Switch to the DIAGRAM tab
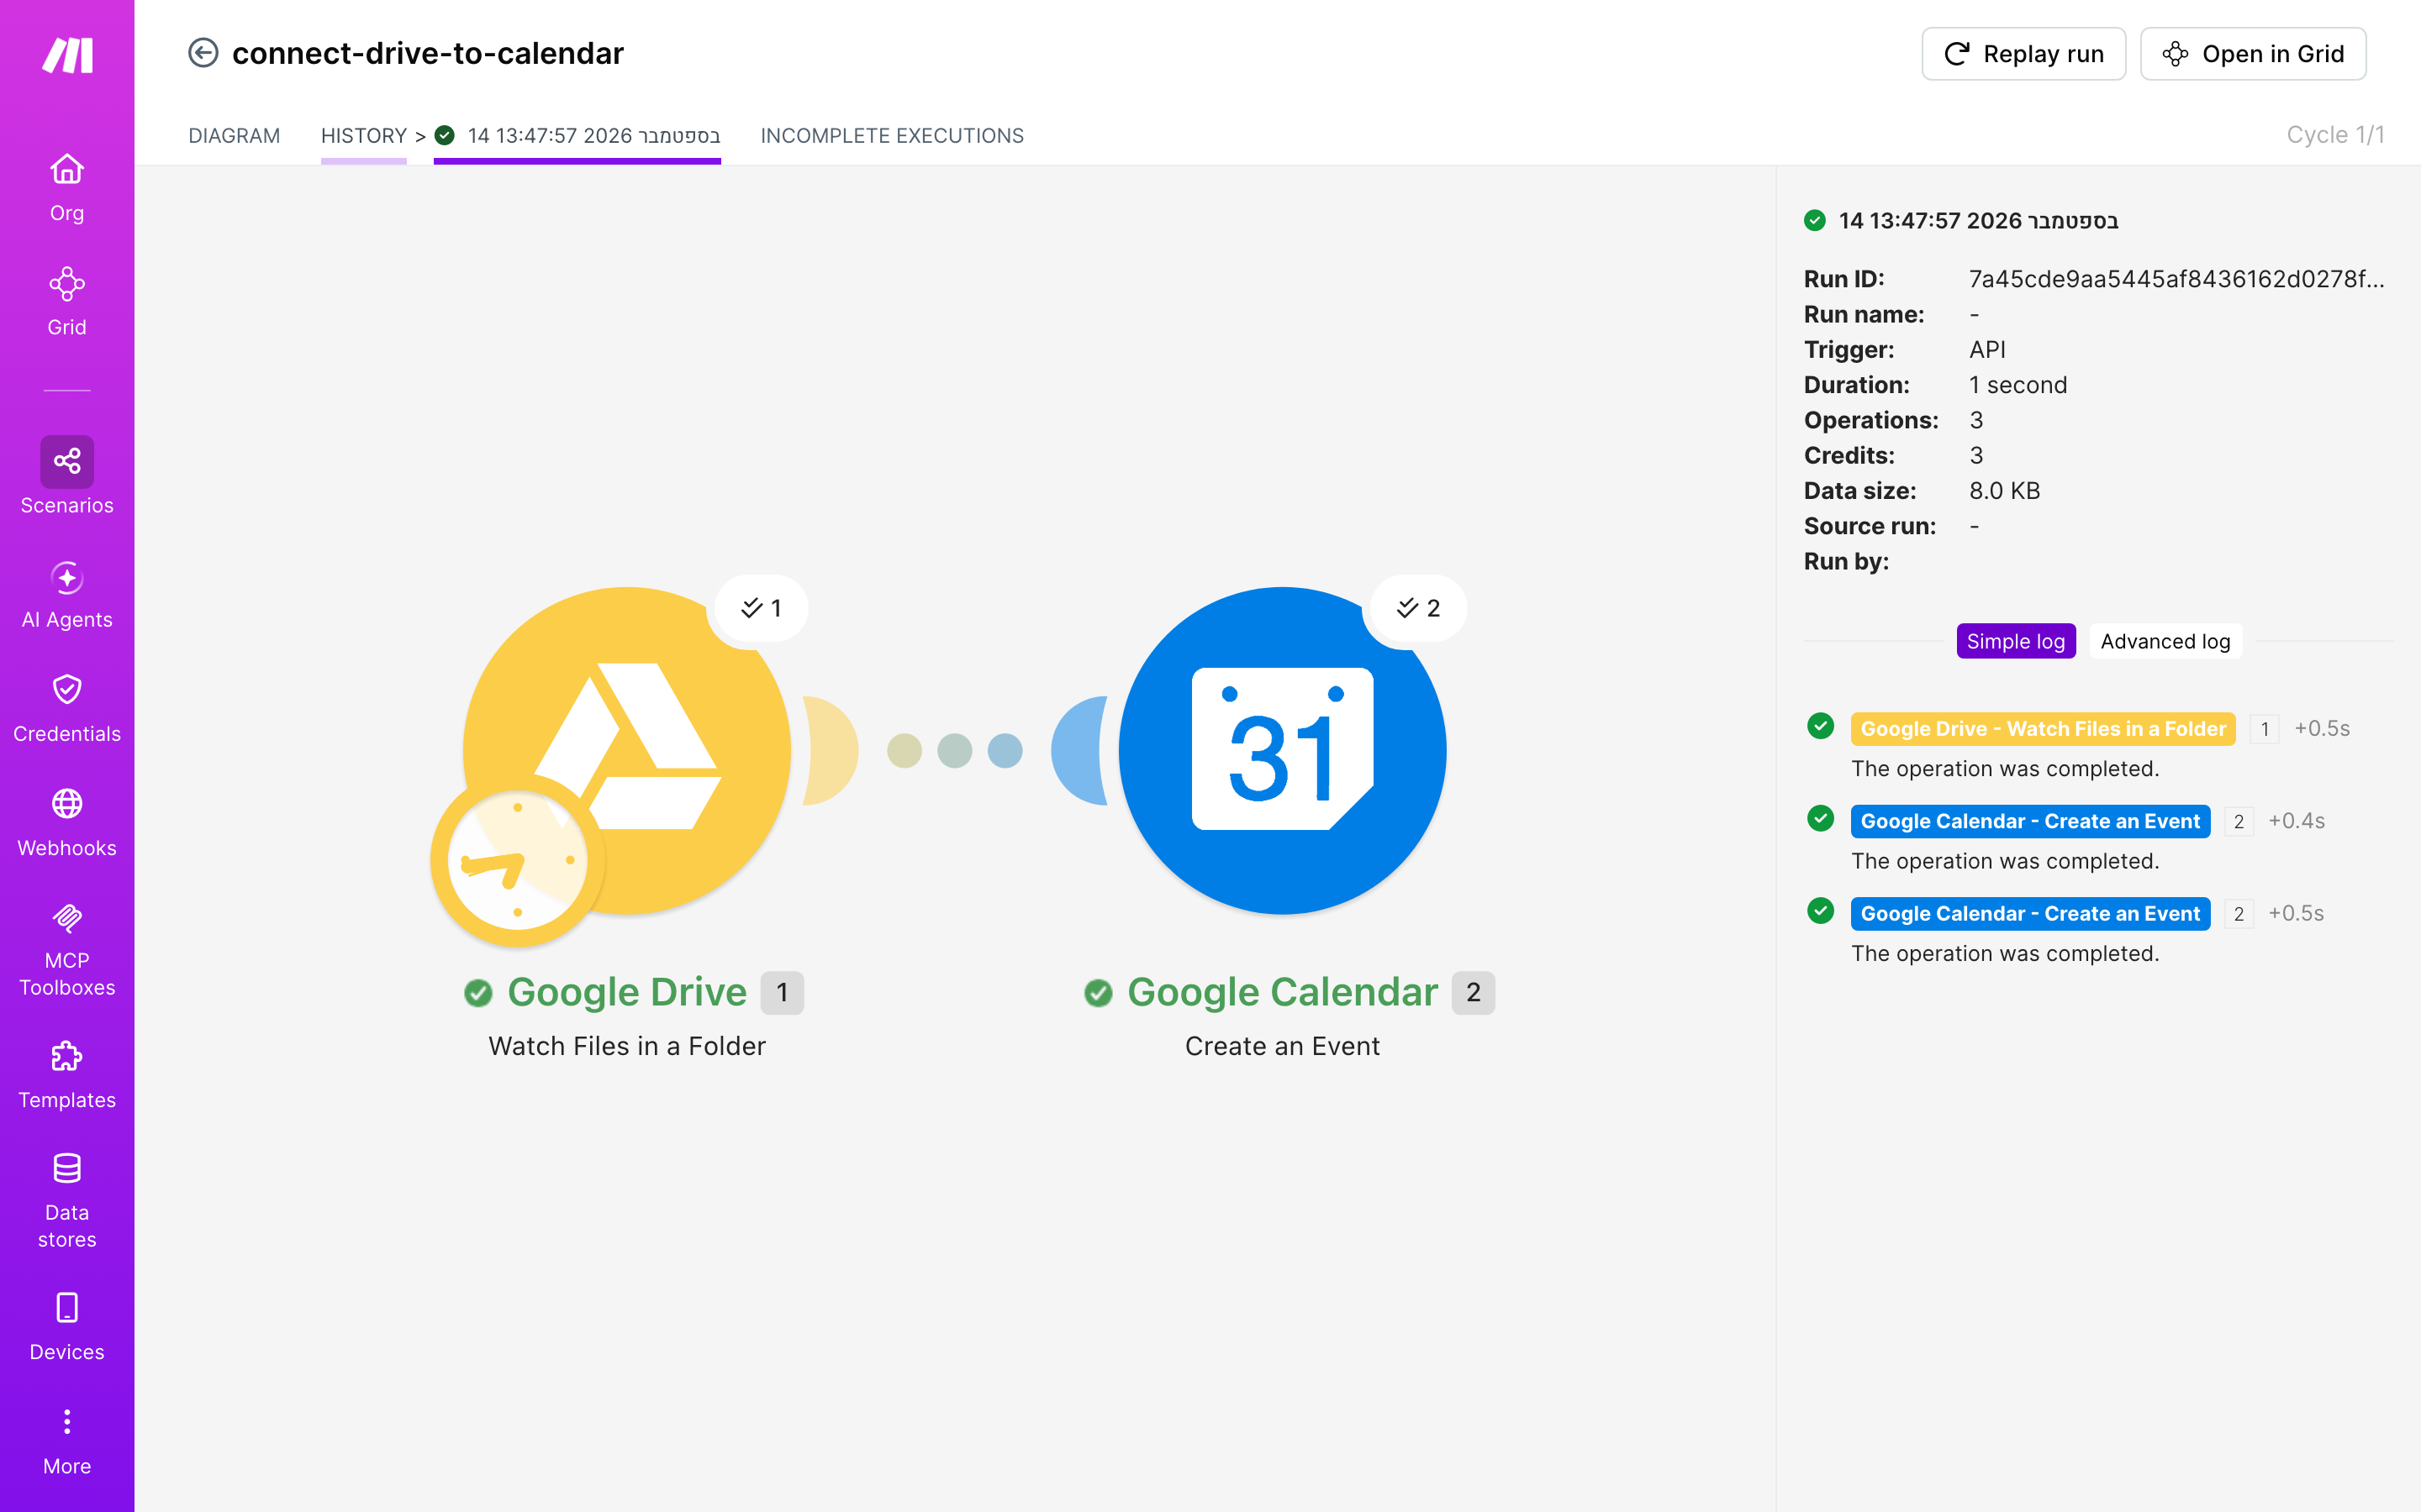Viewport: 2421px width, 1512px height. click(x=234, y=135)
